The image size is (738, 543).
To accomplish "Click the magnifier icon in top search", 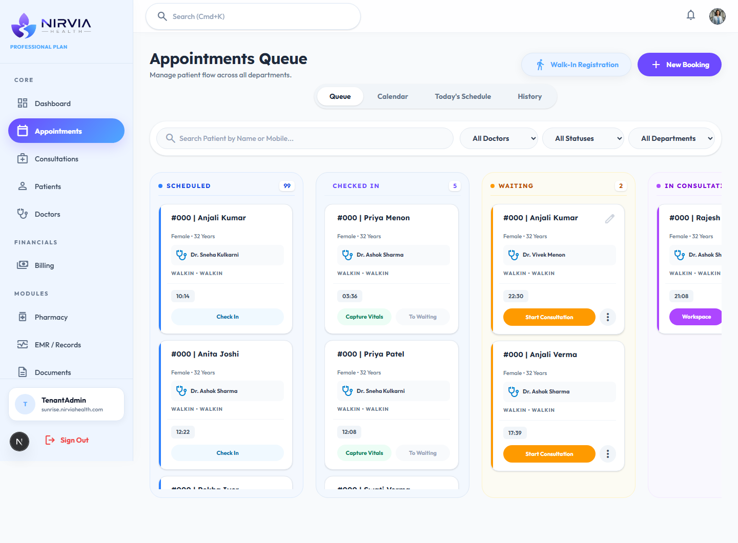I will [162, 16].
